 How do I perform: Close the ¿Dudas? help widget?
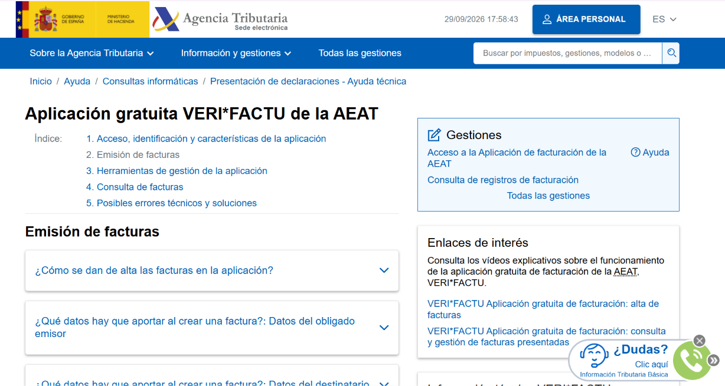pyautogui.click(x=700, y=341)
